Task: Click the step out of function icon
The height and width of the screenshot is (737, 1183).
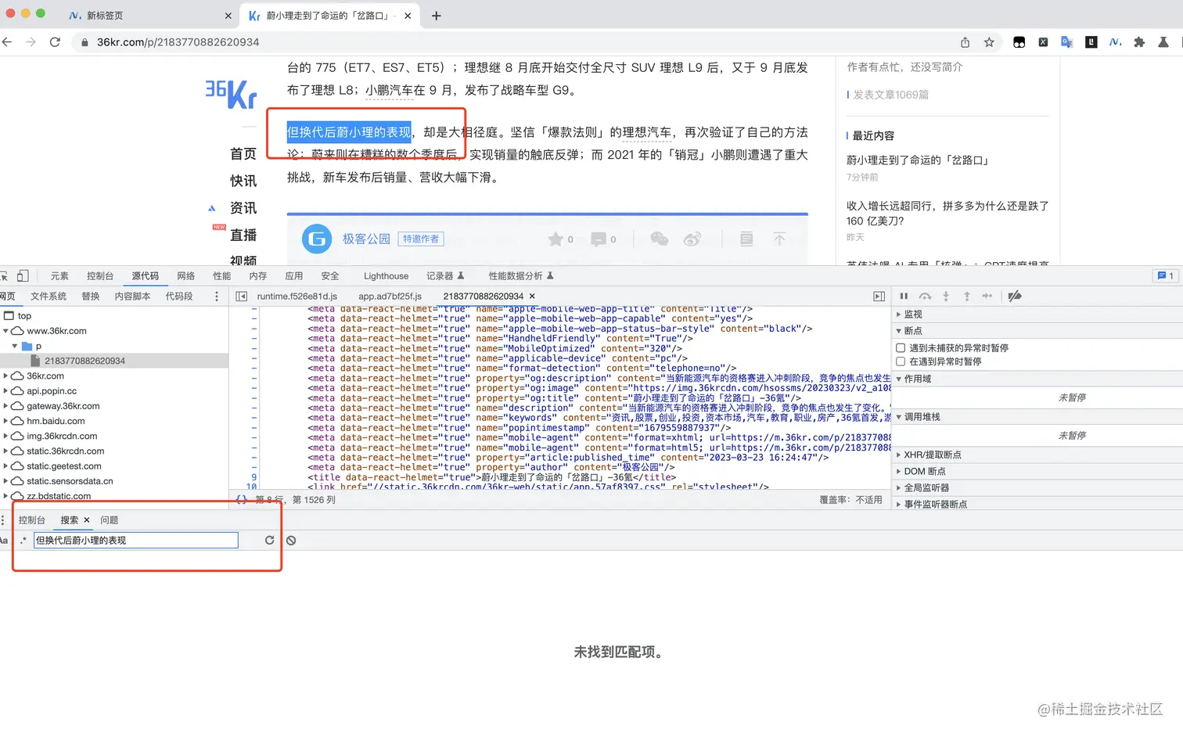Action: pos(967,296)
